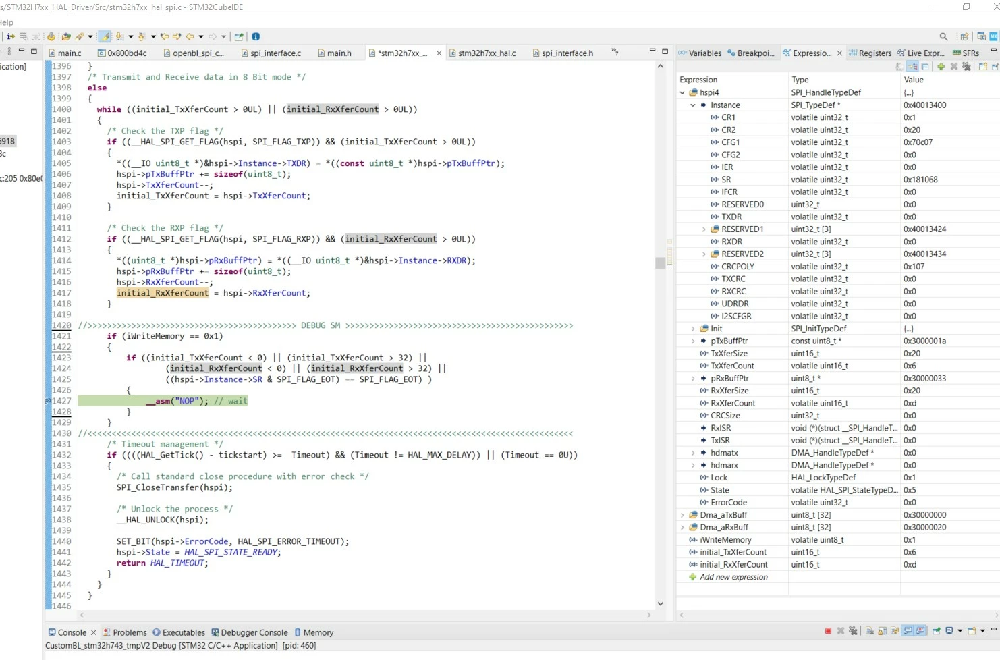Image resolution: width=1000 pixels, height=660 pixels.
Task: Close the stm32h7xx_hal_spi.c editor tab
Action: click(x=439, y=53)
